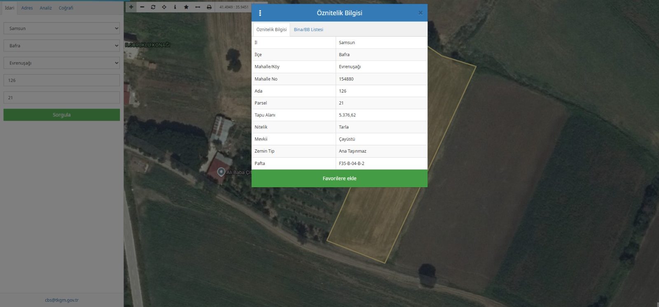
Task: Open the cbs@tkgm.gov.tr email link
Action: 62,300
